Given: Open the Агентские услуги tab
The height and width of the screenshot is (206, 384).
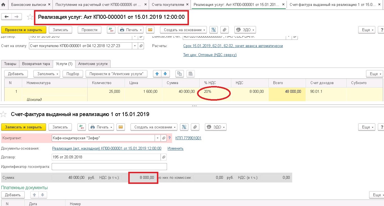Looking at the screenshot, I should pyautogui.click(x=93, y=64).
